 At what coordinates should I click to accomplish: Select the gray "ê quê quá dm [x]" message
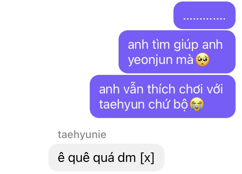tap(106, 157)
